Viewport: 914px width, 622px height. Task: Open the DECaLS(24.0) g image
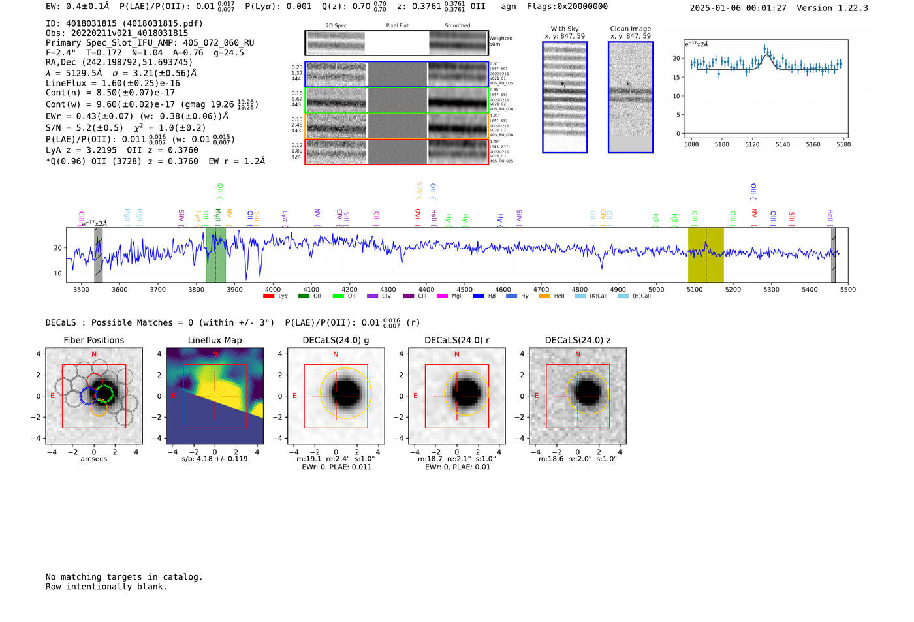[336, 396]
